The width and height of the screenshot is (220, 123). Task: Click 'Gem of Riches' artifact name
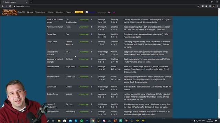tap(53, 112)
